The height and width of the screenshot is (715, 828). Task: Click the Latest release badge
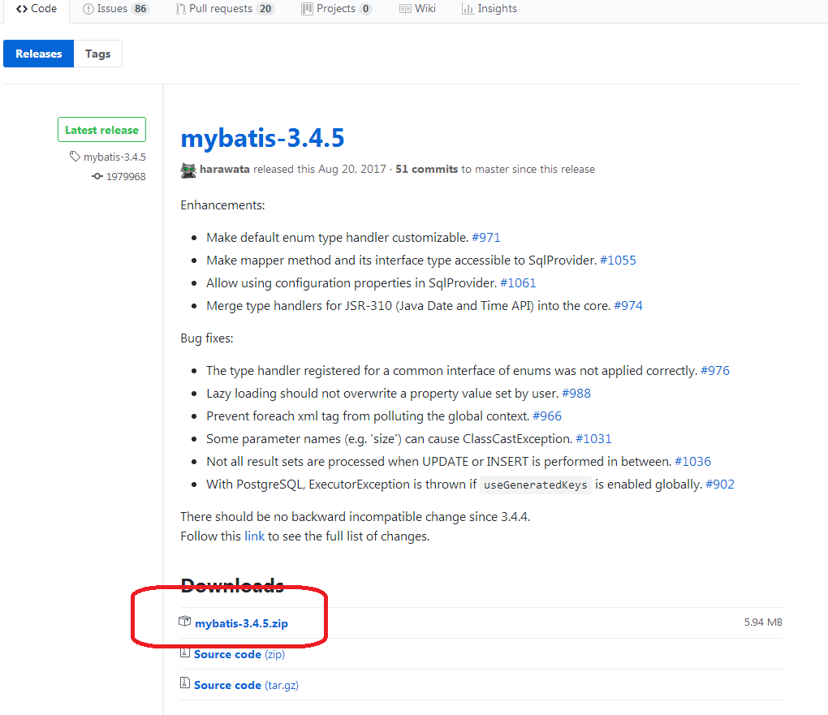click(x=102, y=130)
